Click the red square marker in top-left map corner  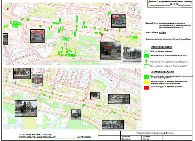pos(8,9)
